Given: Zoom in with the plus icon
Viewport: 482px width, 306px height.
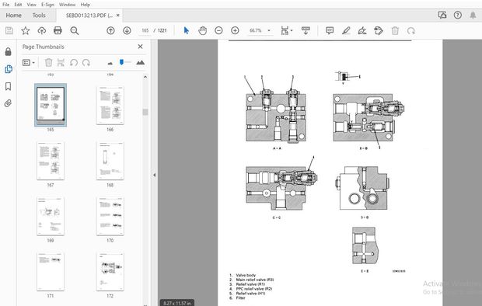Looking at the screenshot, I should point(235,30).
